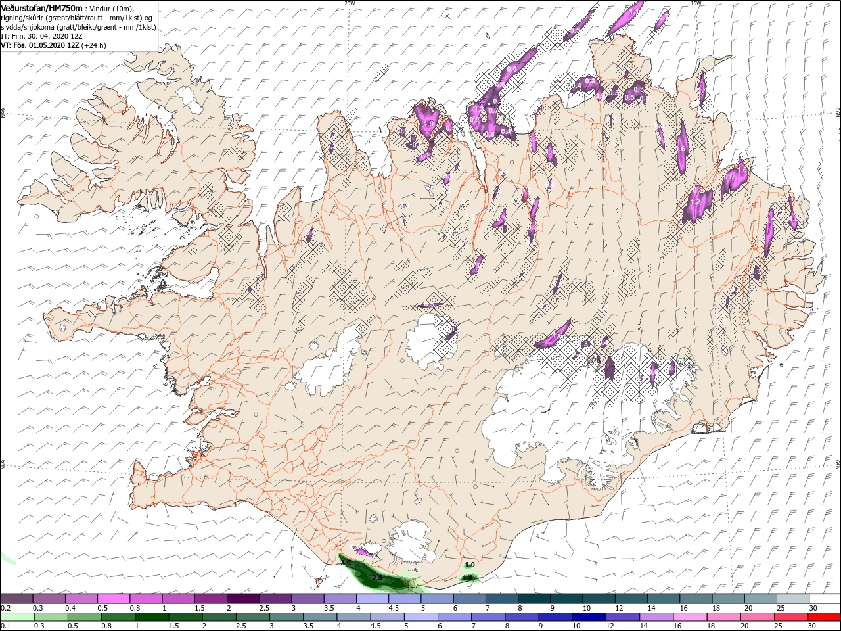
Task: Click the lavender '4' swatch in the top legend row
Action: click(x=373, y=599)
